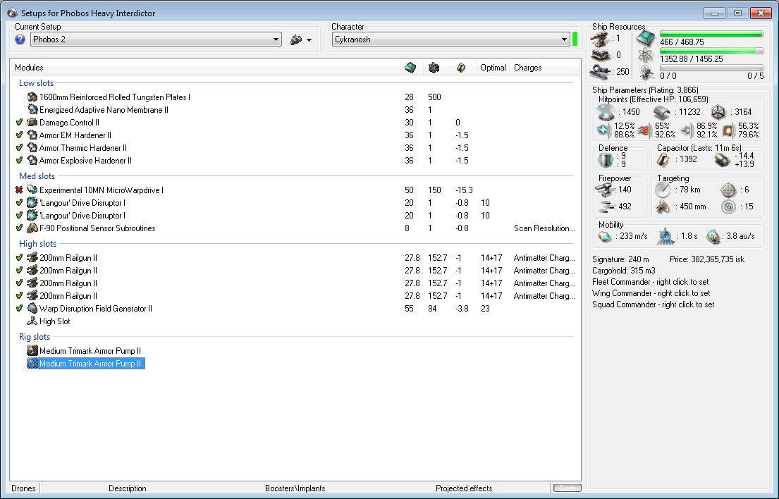Open the Drones tab

pyautogui.click(x=23, y=488)
